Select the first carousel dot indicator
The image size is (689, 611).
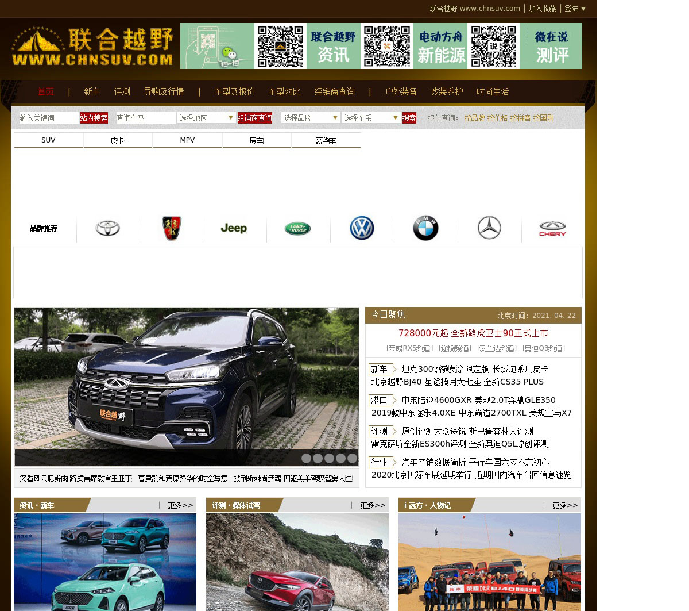[306, 458]
